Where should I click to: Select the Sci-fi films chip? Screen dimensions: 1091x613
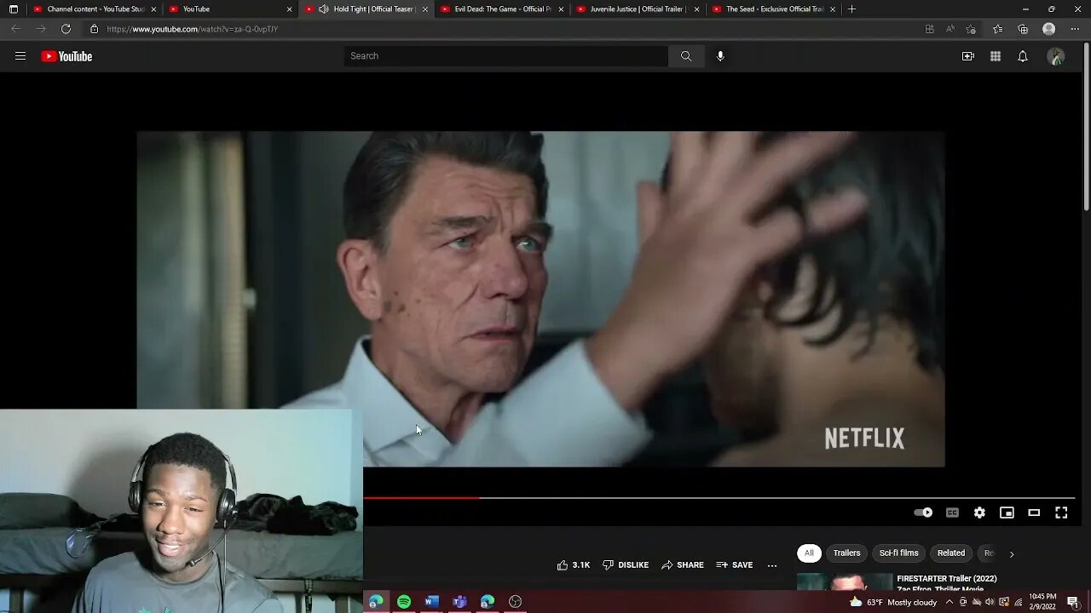point(898,553)
